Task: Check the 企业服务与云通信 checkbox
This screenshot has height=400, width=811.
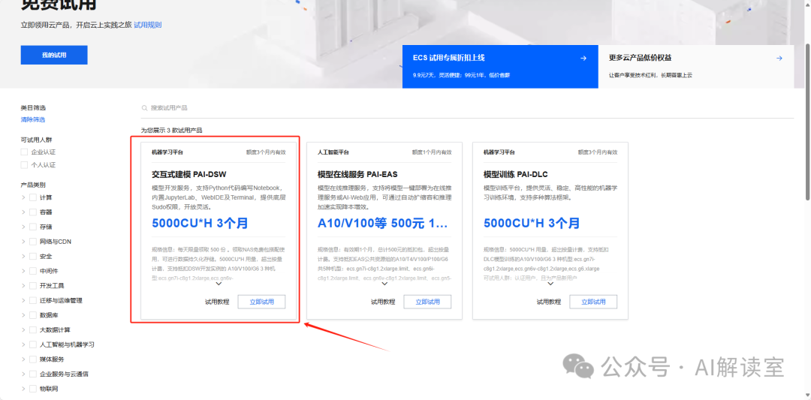Action: [33, 374]
